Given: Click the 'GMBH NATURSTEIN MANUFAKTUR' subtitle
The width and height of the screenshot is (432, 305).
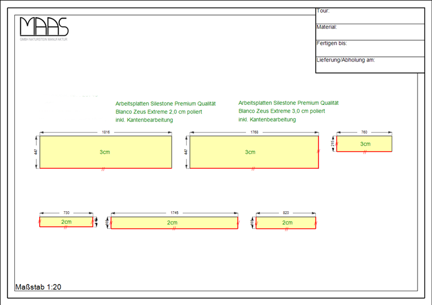Looking at the screenshot, I should pyautogui.click(x=44, y=39).
